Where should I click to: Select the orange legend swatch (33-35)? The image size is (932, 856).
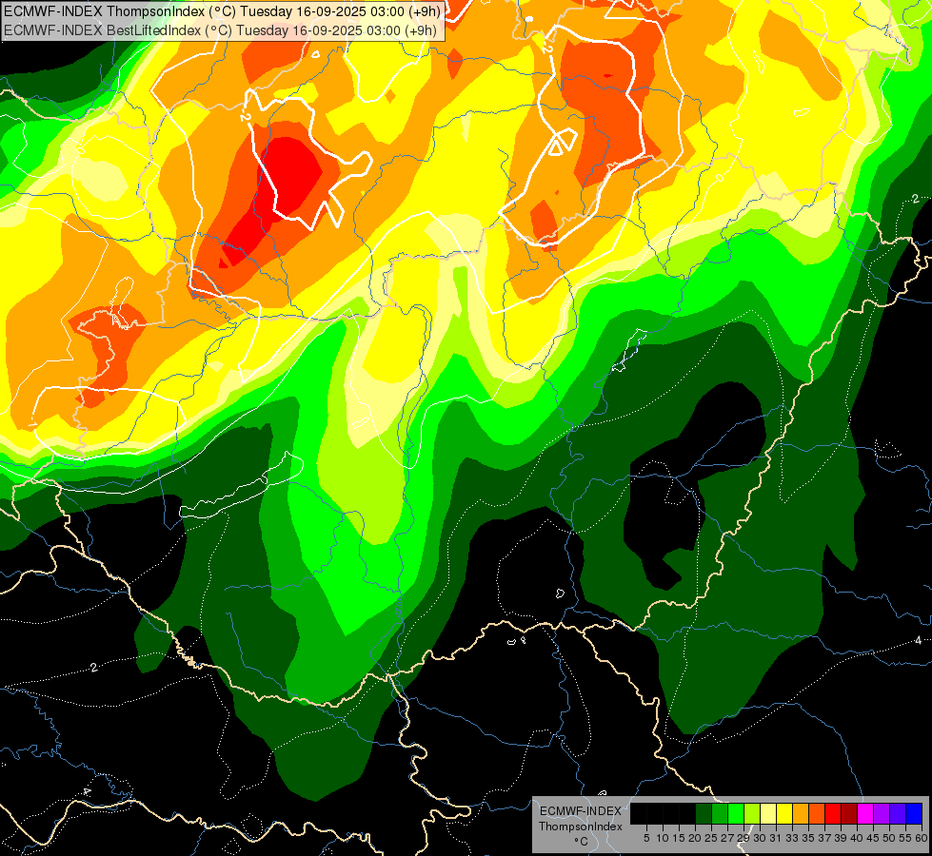tap(801, 813)
